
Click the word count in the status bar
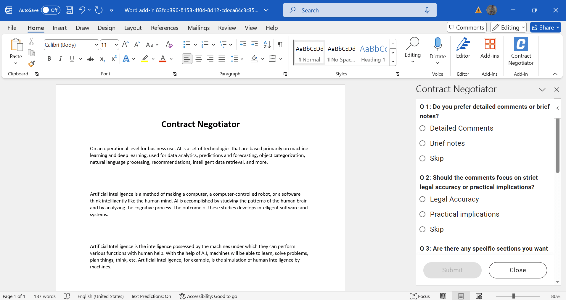click(x=45, y=296)
